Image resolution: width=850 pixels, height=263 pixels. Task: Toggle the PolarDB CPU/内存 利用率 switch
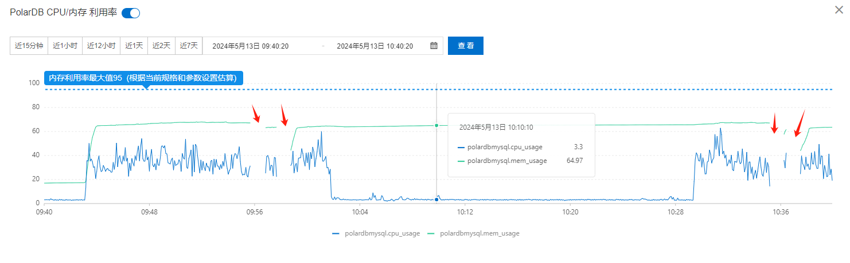click(x=131, y=13)
